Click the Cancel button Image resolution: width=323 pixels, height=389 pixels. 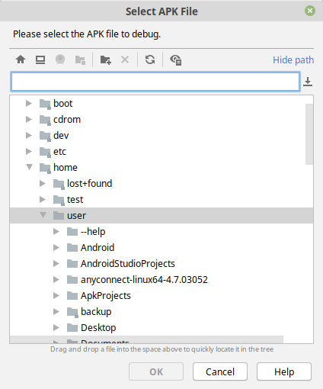point(220,371)
